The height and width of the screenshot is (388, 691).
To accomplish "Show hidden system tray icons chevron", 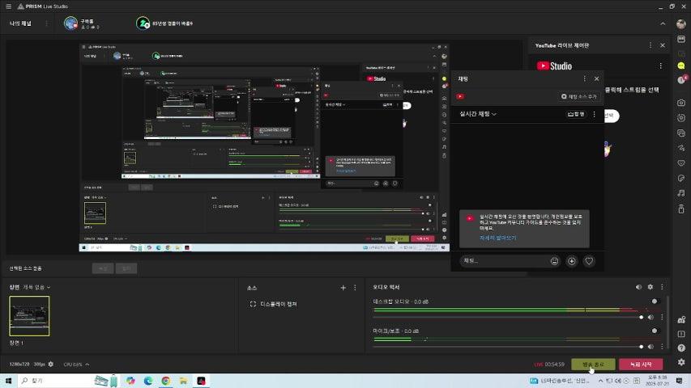I will pyautogui.click(x=600, y=381).
